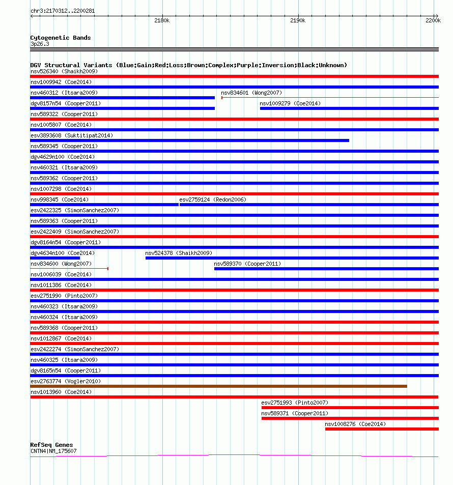Open nsv460312 (Itsara2009) variant

(x=64, y=93)
